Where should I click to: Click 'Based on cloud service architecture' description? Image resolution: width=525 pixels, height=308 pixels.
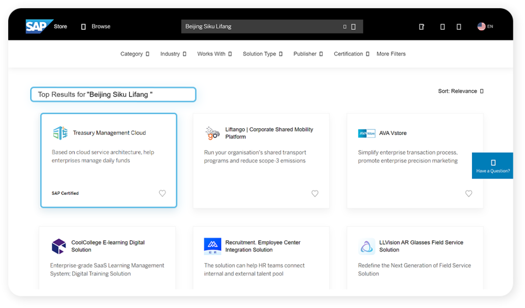tap(103, 156)
